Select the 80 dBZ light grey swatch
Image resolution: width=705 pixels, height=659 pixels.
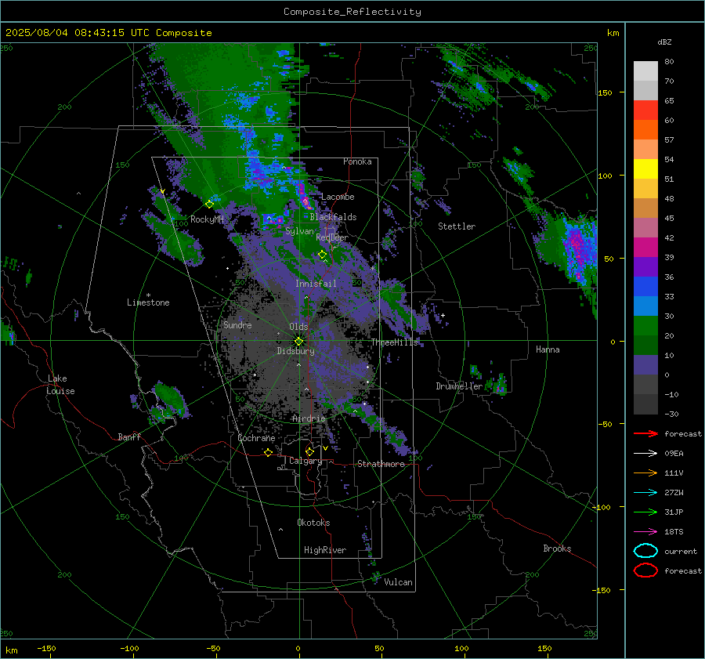tap(645, 71)
